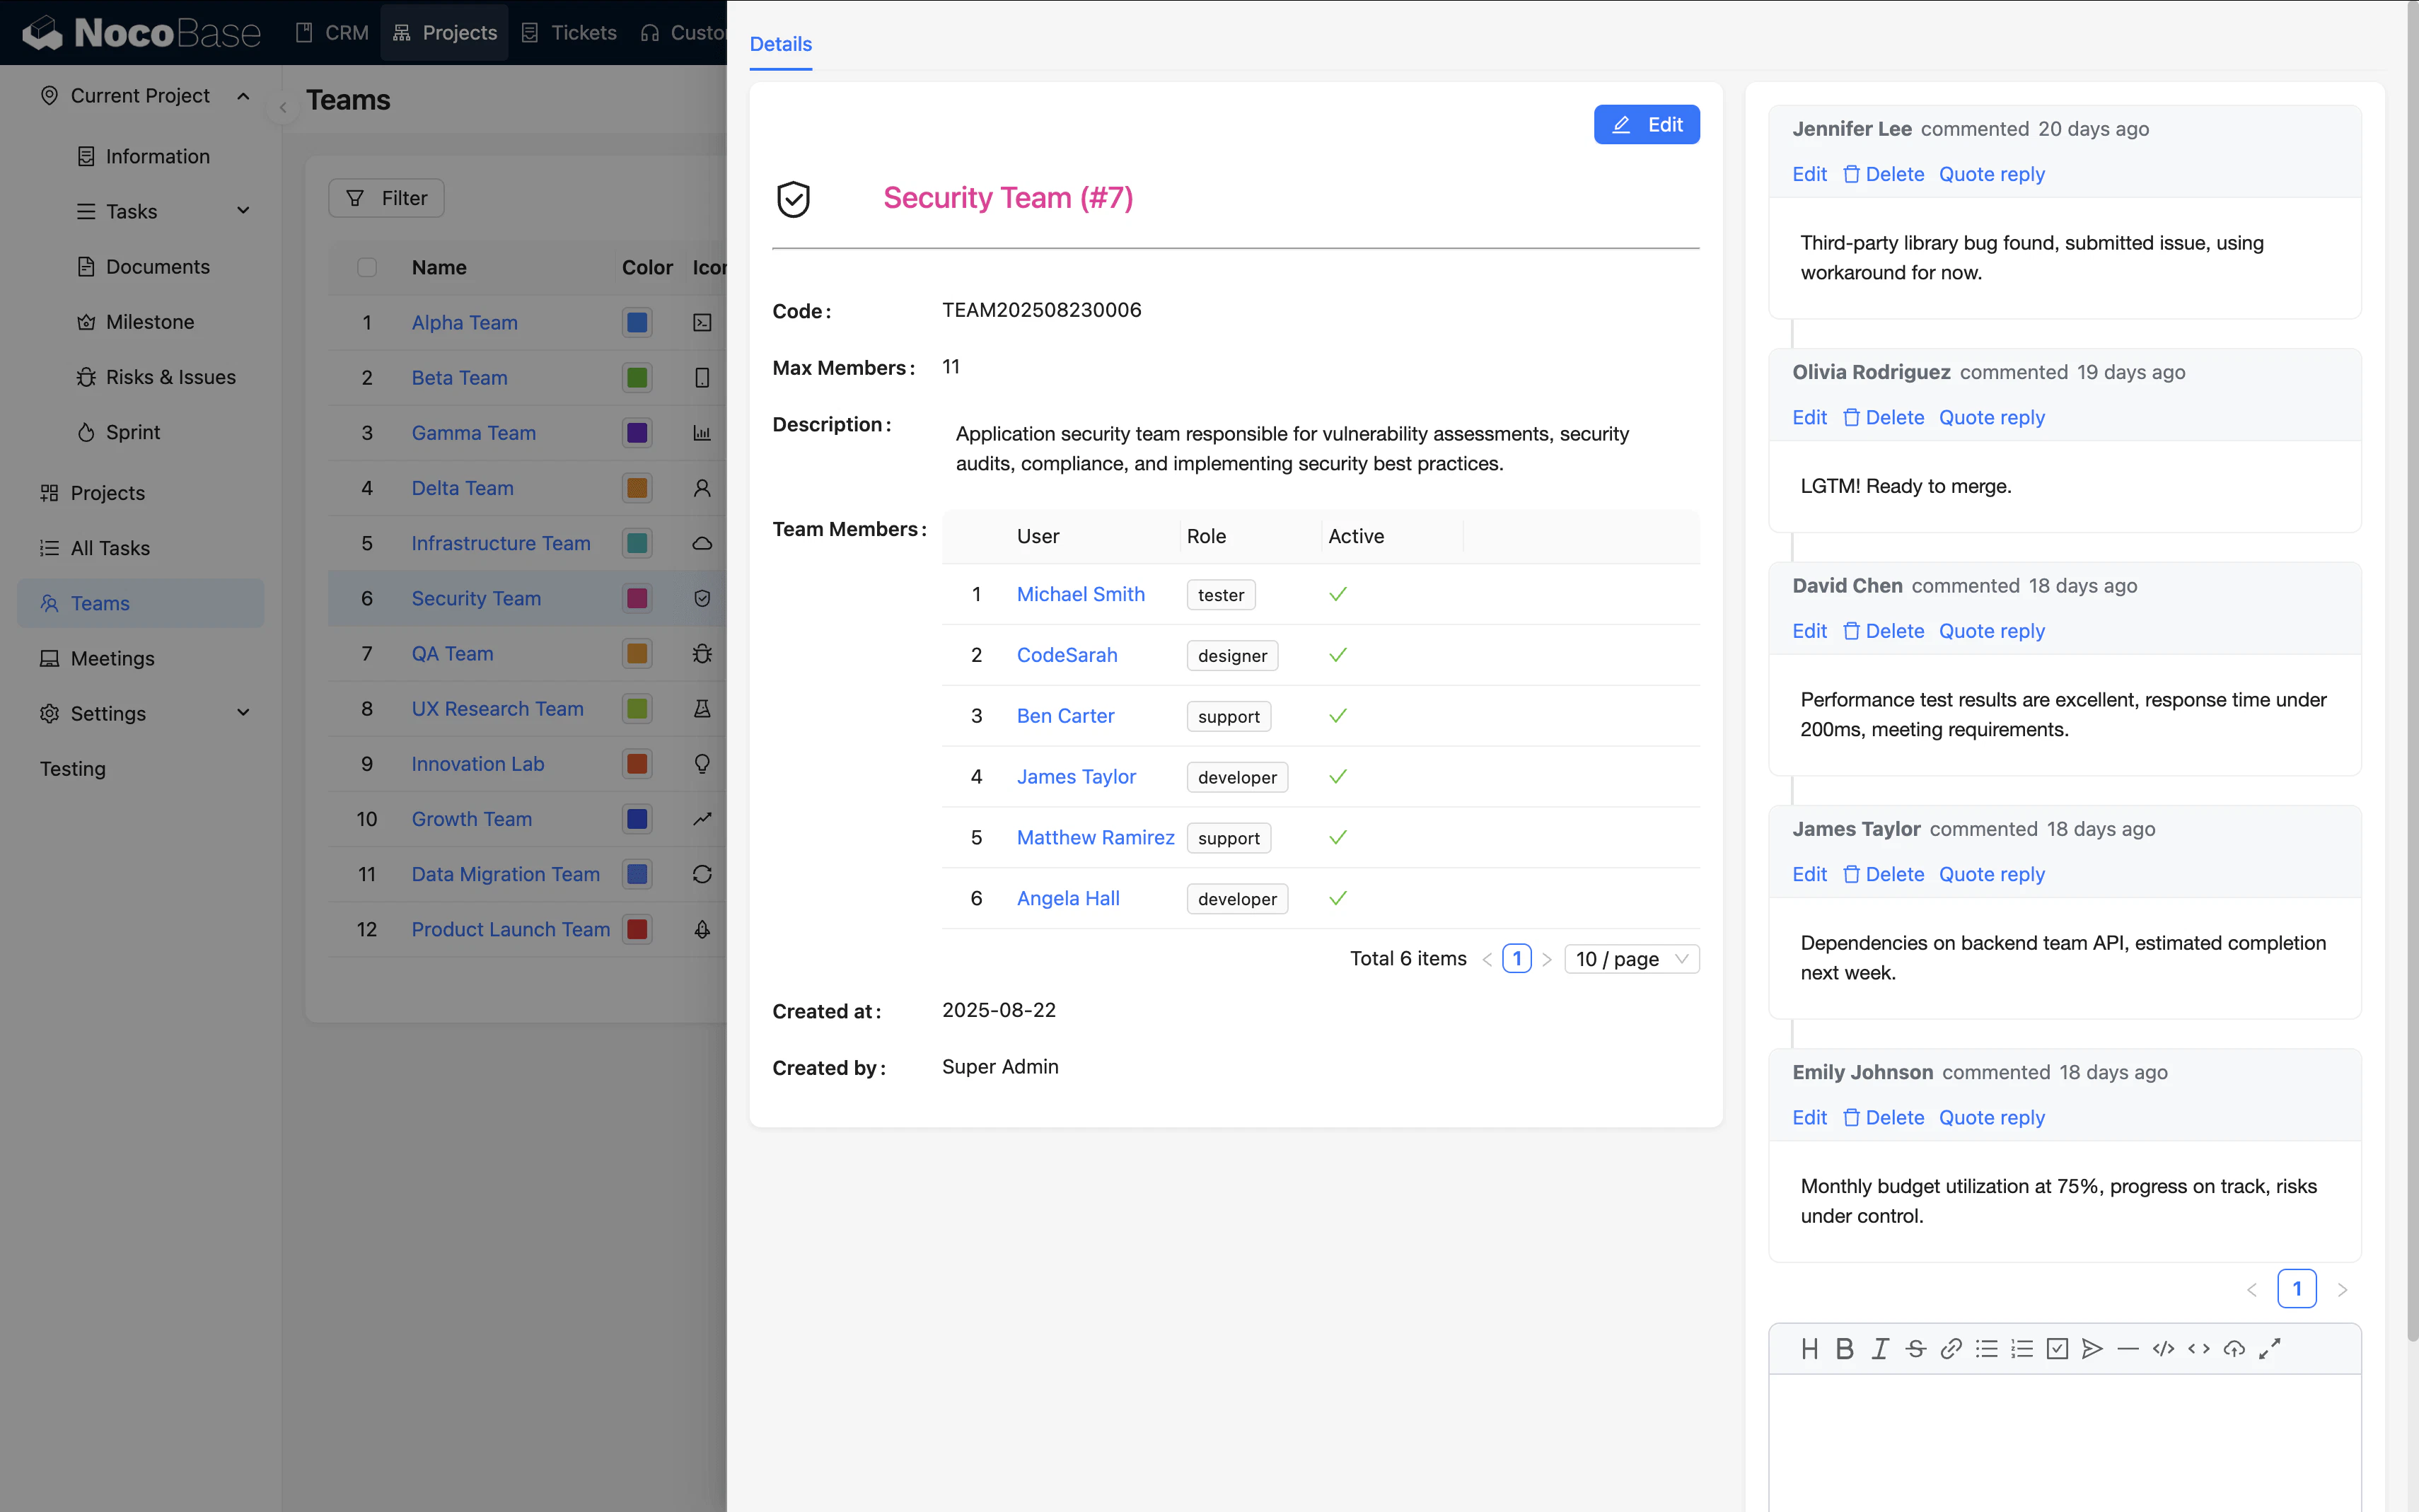Click the user icon in Delta Team row
Viewport: 2419px width, 1512px height.
[x=702, y=488]
